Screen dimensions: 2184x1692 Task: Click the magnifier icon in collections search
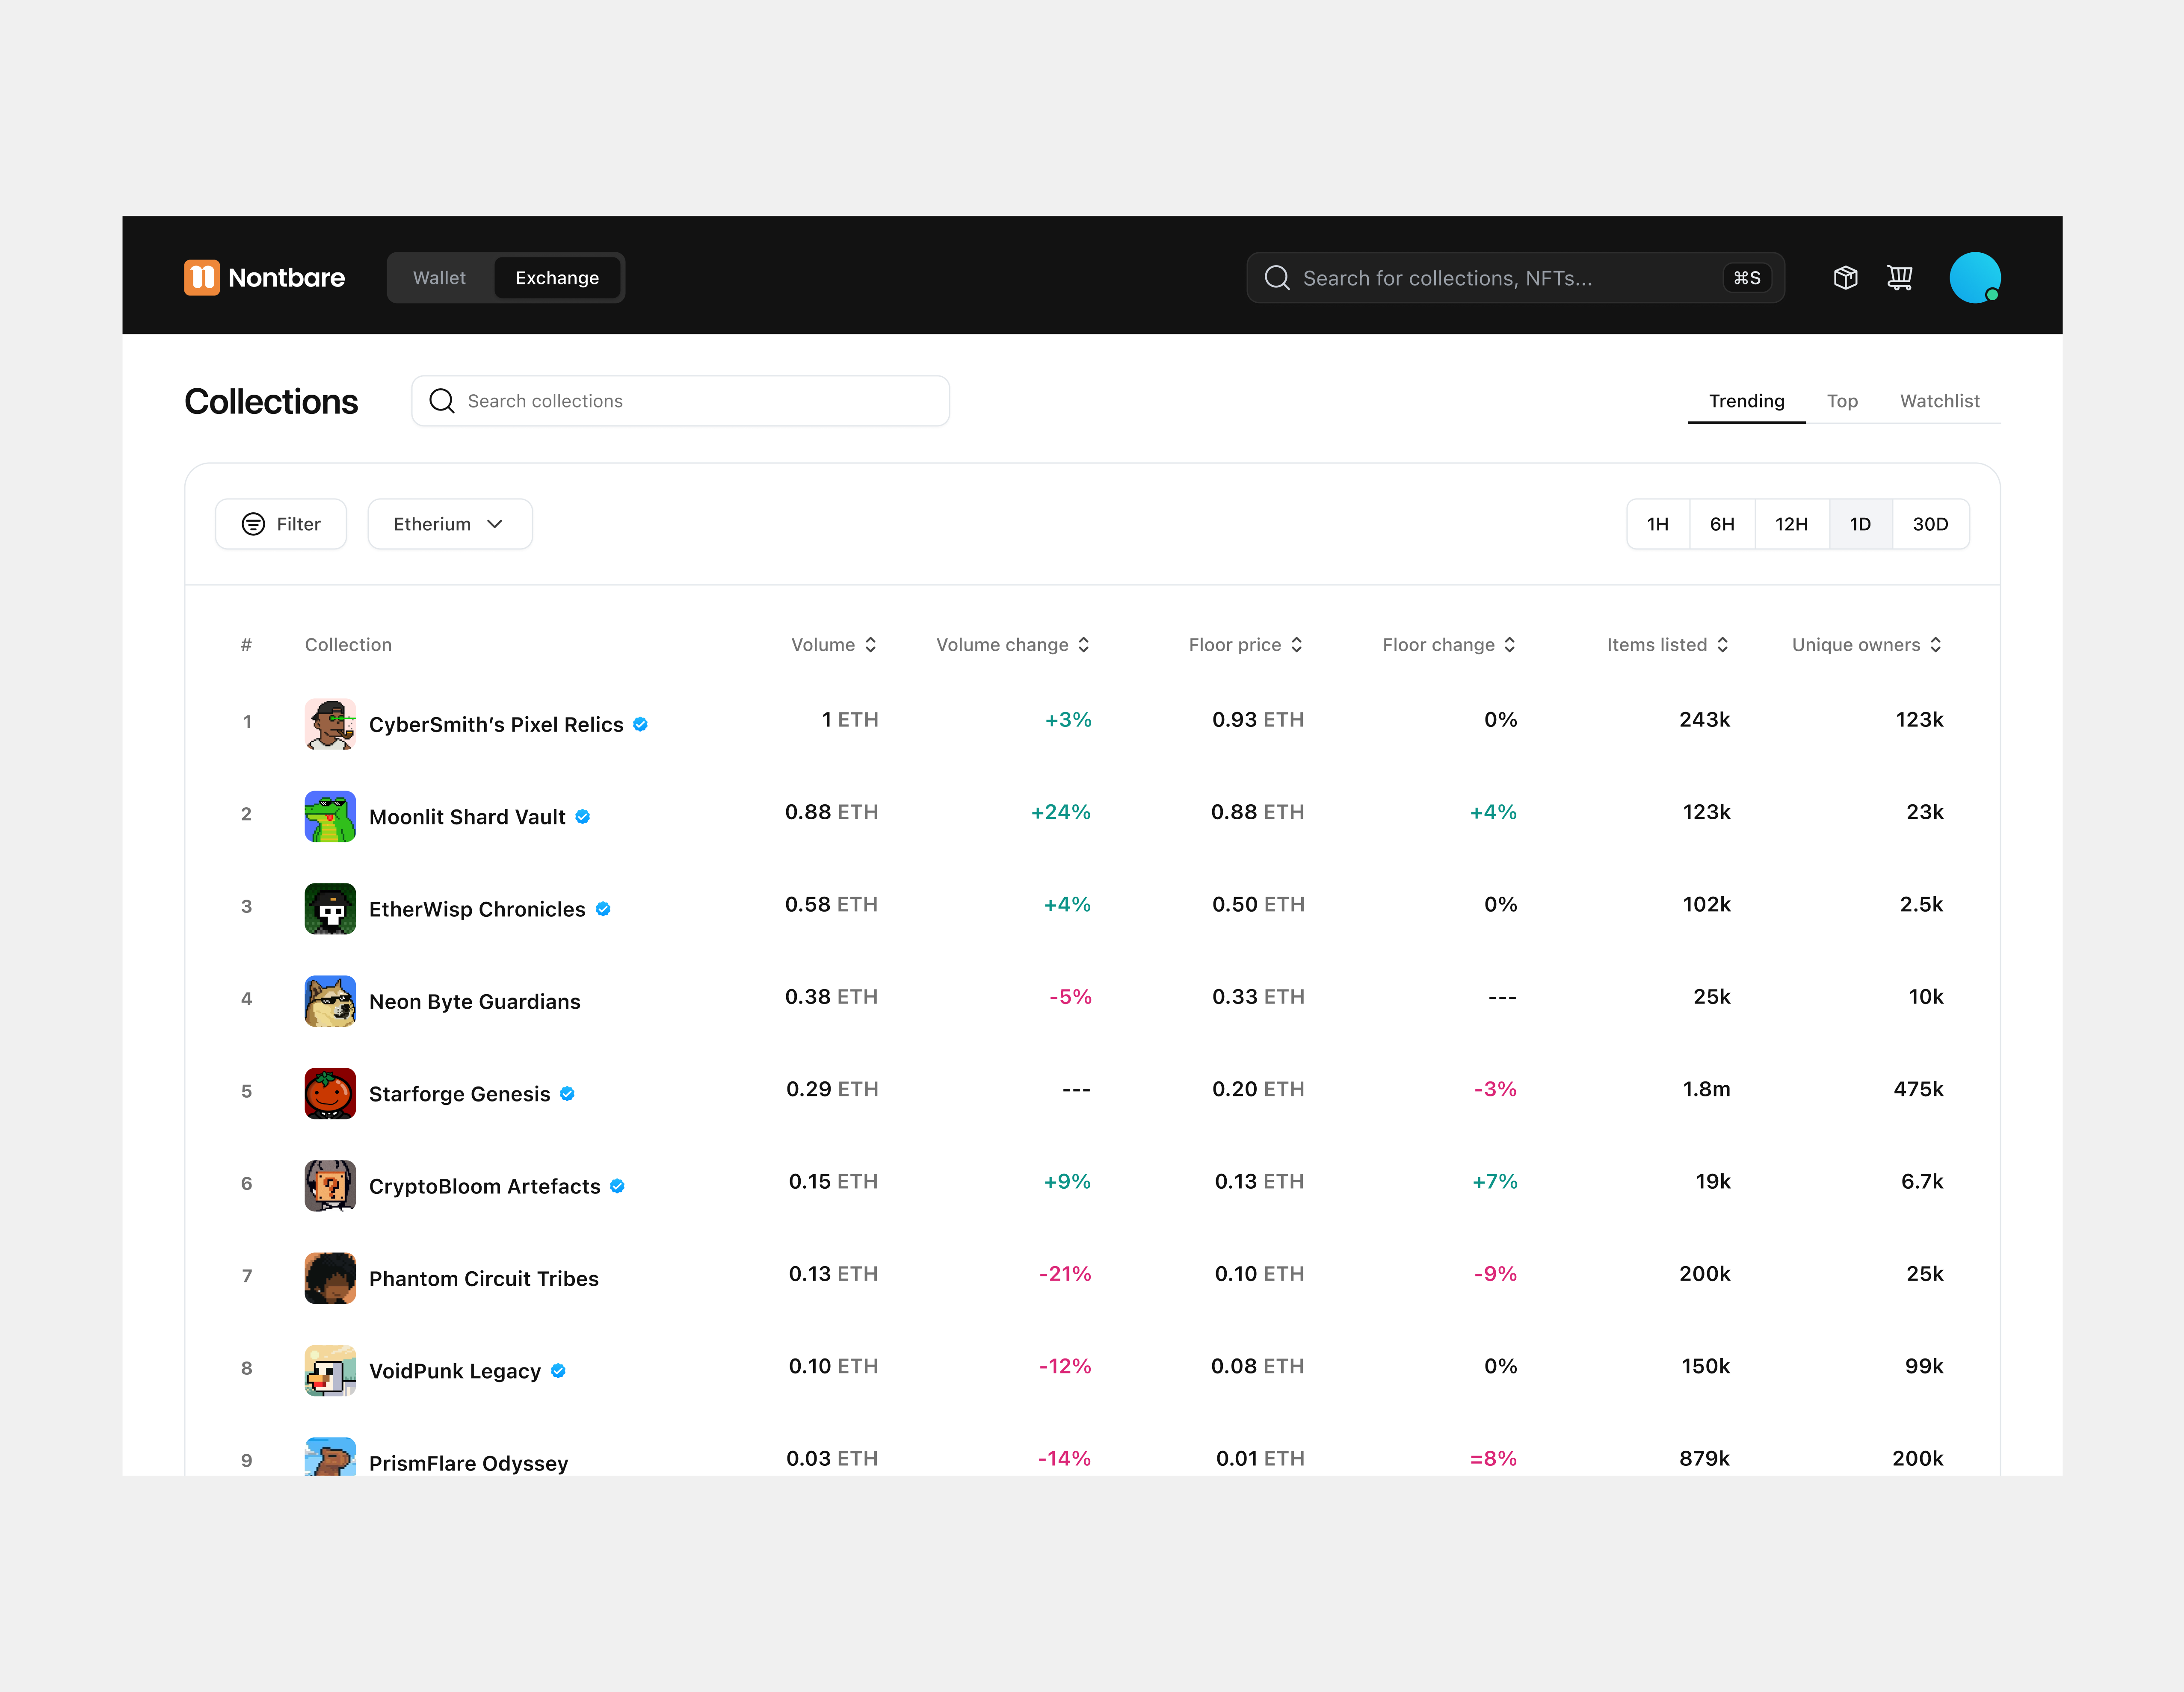tap(441, 401)
